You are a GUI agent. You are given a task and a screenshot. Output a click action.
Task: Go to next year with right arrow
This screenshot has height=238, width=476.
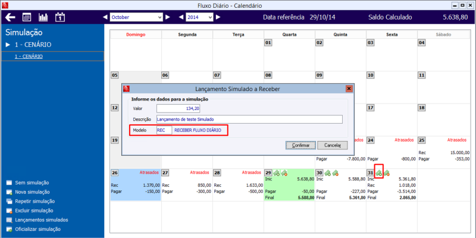[x=218, y=17]
